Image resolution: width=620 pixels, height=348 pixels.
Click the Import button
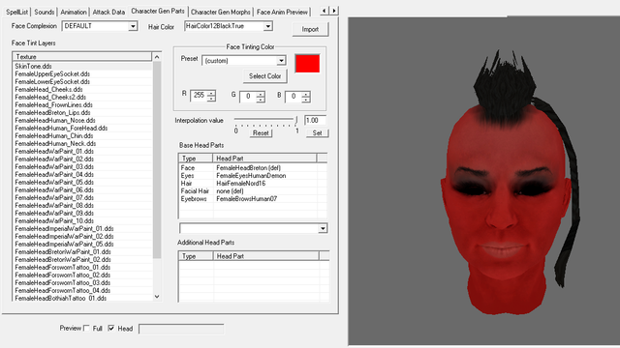[310, 29]
